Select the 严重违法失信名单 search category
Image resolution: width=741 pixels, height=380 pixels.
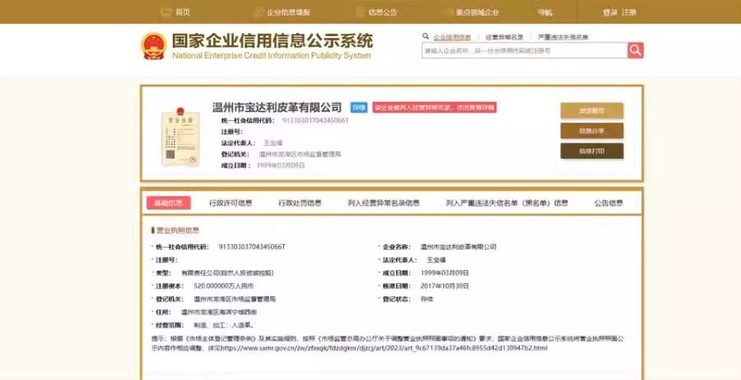(x=563, y=37)
